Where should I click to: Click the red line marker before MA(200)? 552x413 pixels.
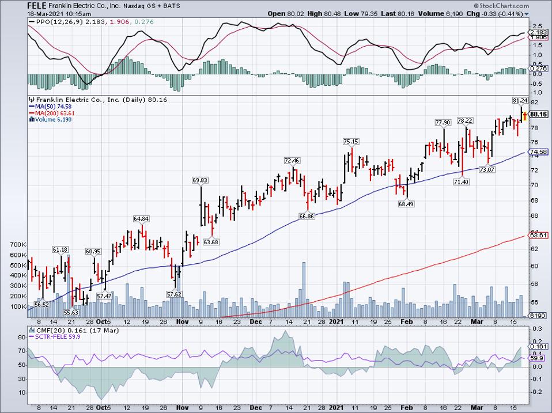pyautogui.click(x=31, y=113)
